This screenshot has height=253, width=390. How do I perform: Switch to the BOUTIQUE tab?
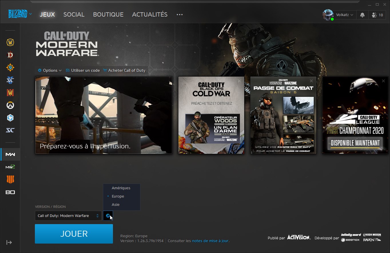click(108, 14)
